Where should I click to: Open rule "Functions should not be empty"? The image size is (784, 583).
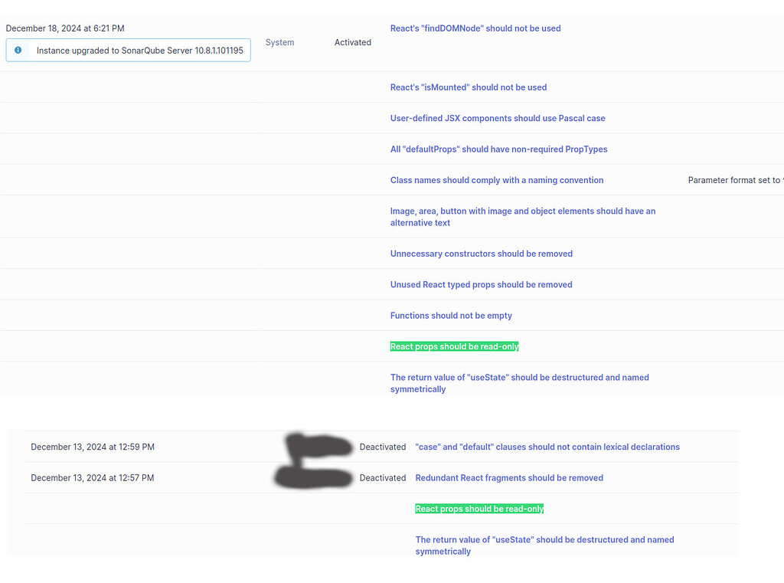click(451, 315)
